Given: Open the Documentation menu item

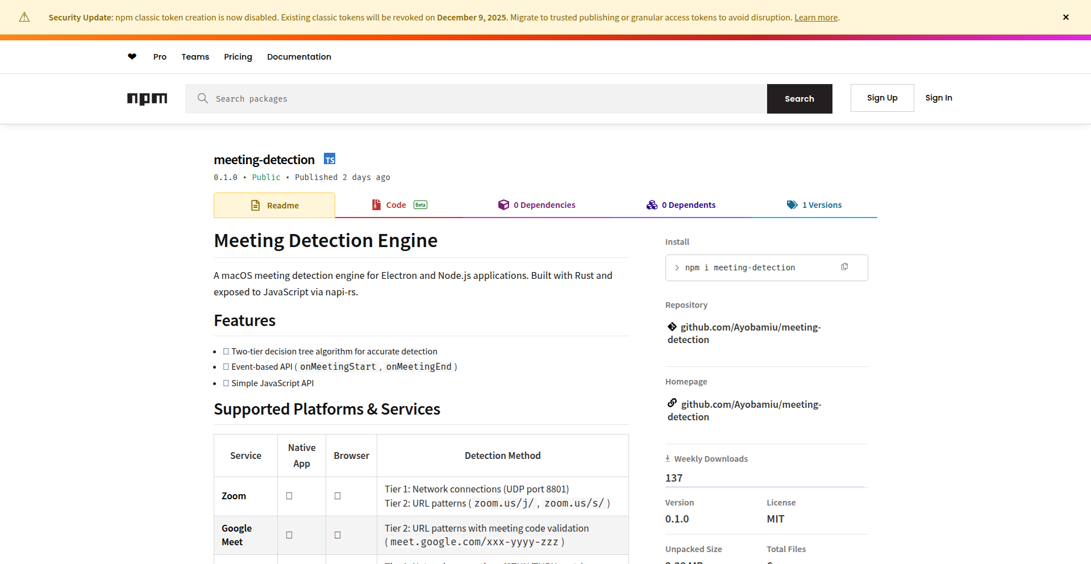Looking at the screenshot, I should pos(299,57).
